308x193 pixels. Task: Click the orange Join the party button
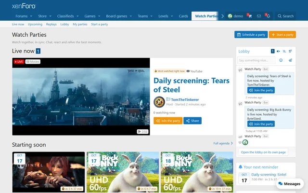click(168, 121)
